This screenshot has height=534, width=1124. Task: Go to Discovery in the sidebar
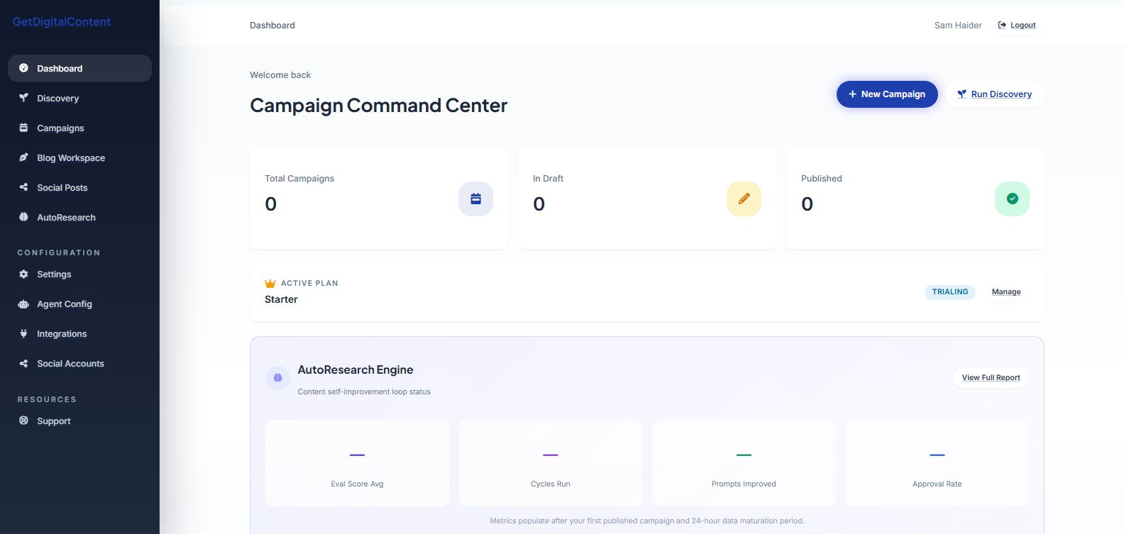click(x=79, y=98)
